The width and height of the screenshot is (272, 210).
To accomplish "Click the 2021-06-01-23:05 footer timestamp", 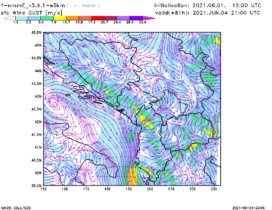I will 249,208.
